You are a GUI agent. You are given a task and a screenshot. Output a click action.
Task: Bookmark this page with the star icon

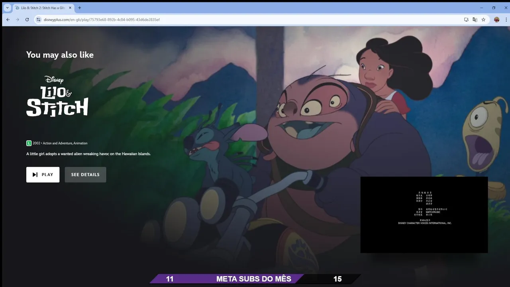click(x=483, y=20)
